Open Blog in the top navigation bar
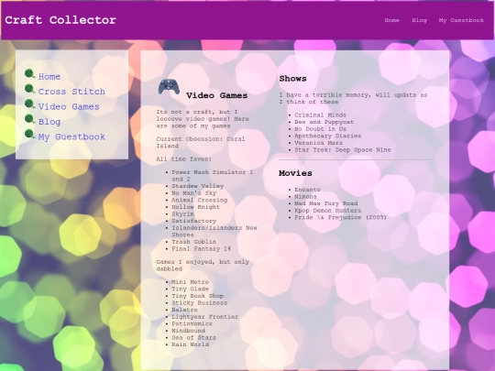This screenshot has width=495, height=371. tap(419, 20)
